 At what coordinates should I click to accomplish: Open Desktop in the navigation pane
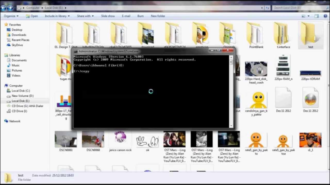click(17, 30)
